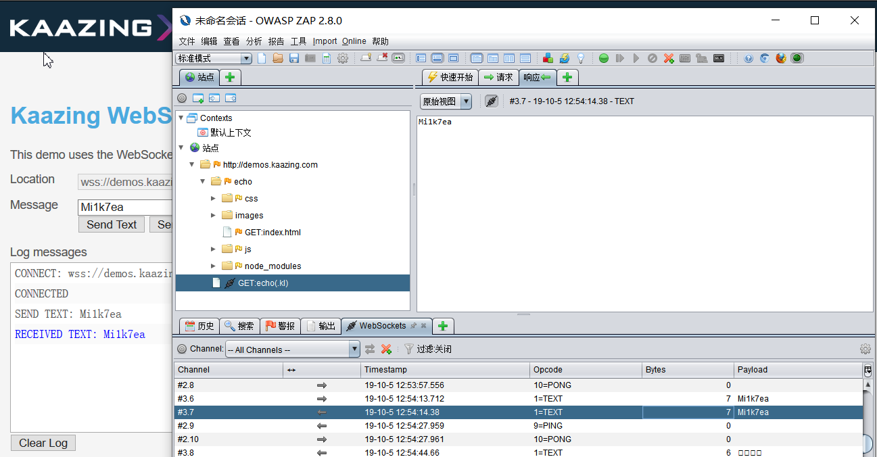Open the All Channels dropdown

pos(292,350)
